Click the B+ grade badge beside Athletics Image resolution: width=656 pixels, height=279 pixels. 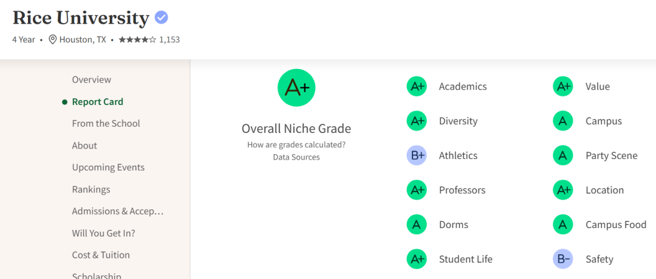pyautogui.click(x=417, y=155)
